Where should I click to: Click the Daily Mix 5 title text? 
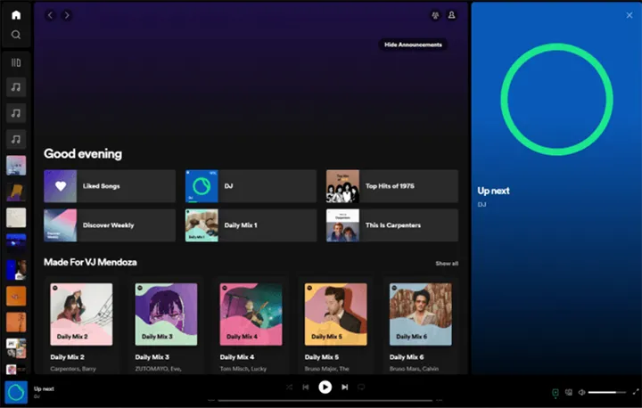(x=321, y=357)
